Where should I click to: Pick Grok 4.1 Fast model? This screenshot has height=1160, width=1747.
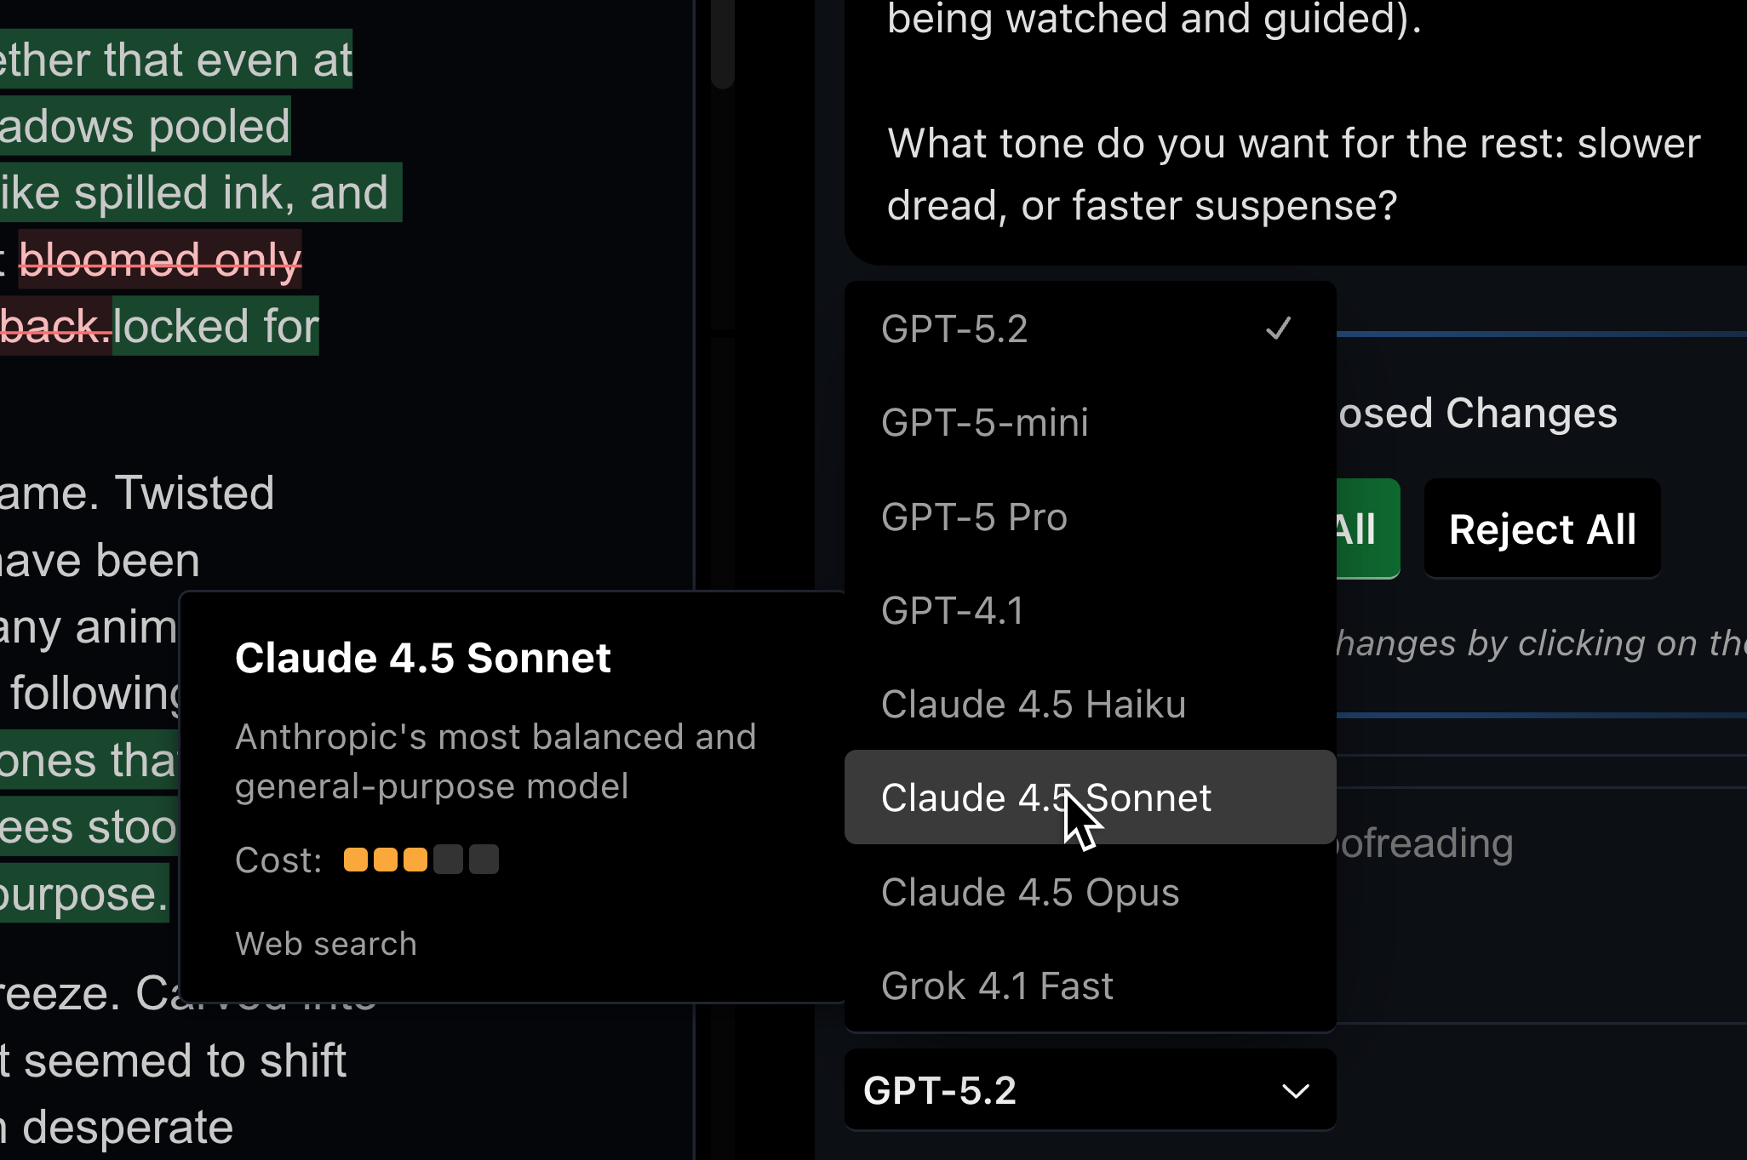(x=997, y=986)
